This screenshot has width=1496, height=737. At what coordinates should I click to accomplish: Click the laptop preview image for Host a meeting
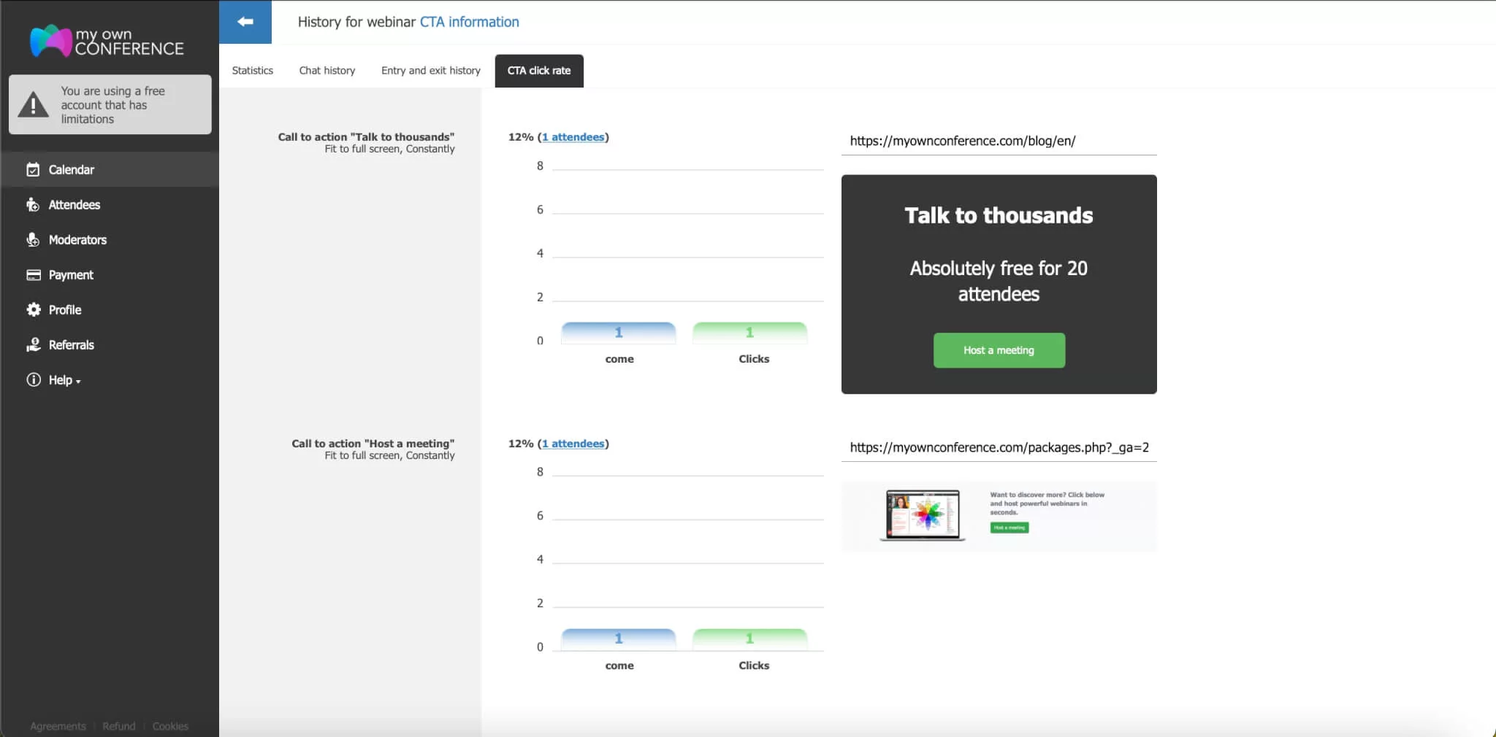point(922,515)
